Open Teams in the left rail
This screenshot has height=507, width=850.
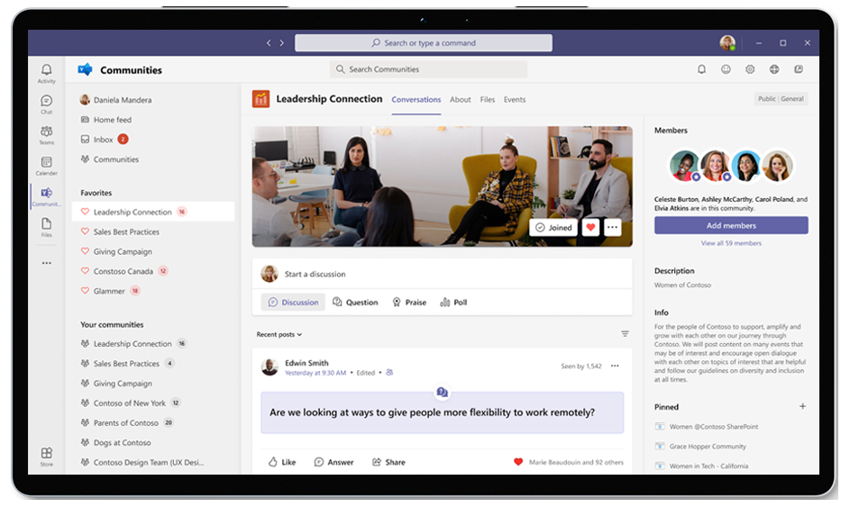coord(46,134)
